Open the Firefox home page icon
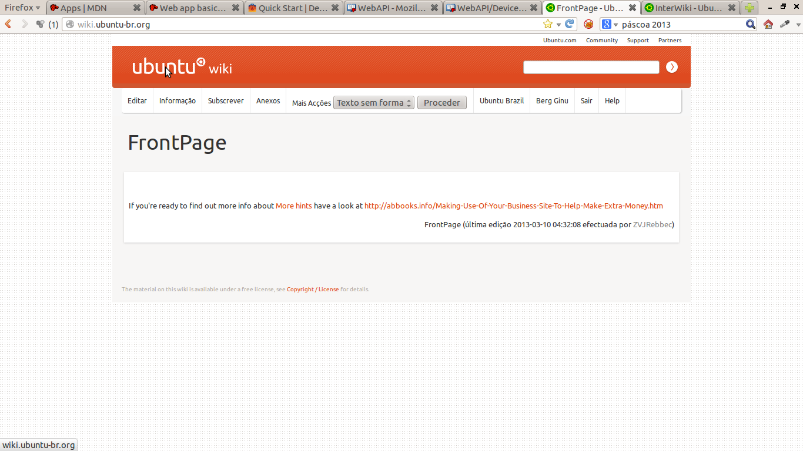 point(768,24)
